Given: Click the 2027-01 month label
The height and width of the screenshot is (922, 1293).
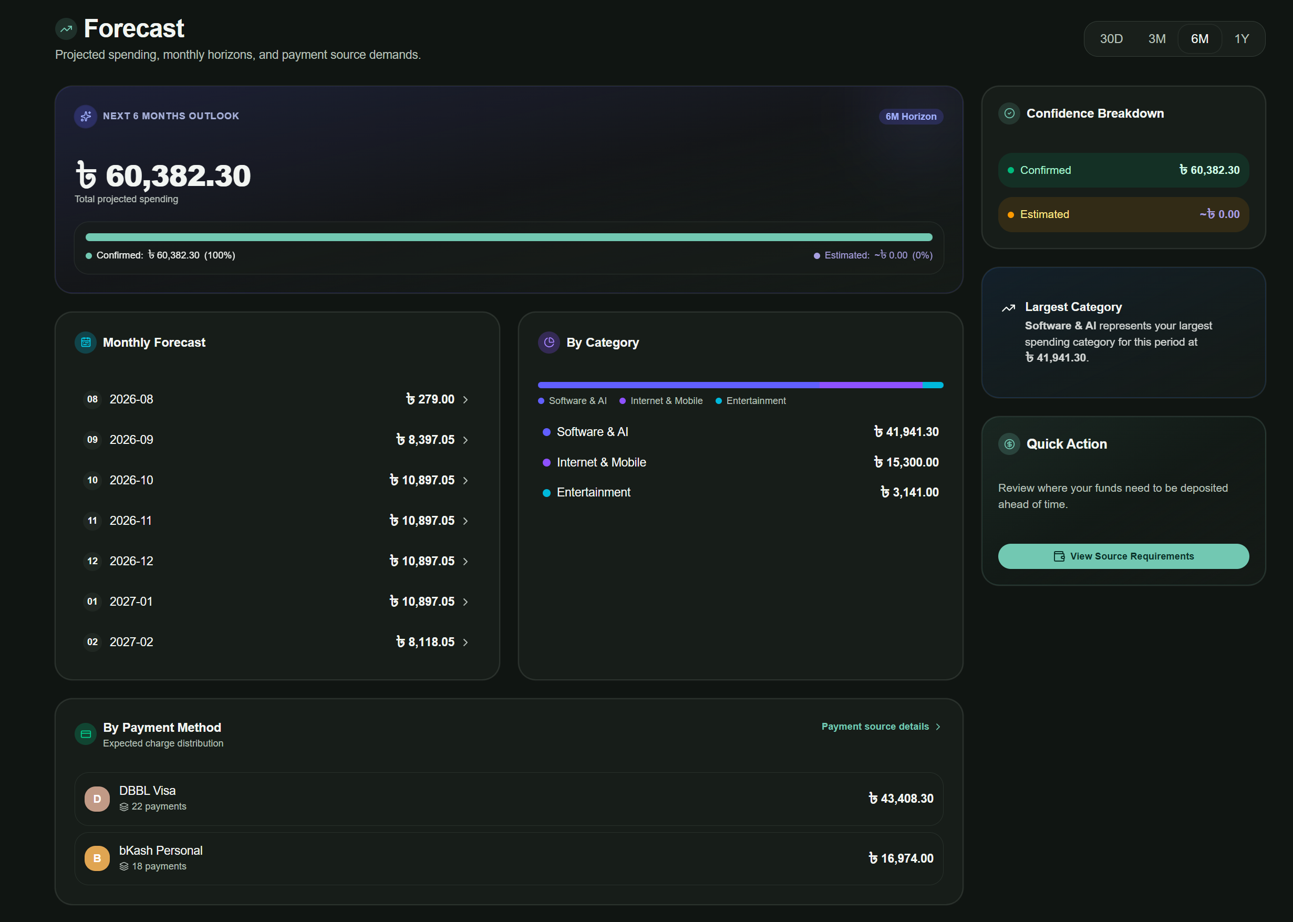Looking at the screenshot, I should (131, 601).
